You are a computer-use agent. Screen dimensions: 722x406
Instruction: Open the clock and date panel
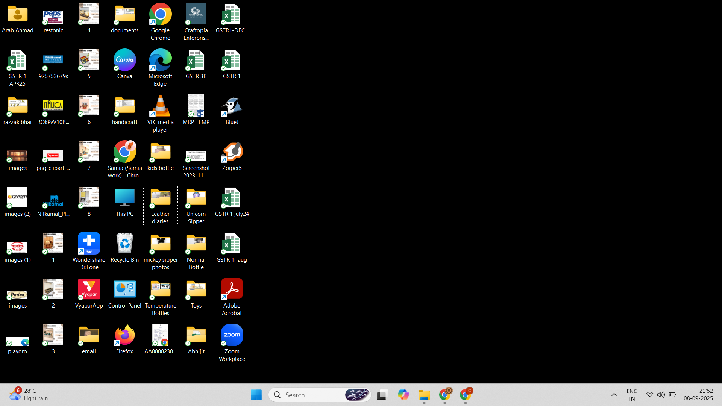[698, 395]
